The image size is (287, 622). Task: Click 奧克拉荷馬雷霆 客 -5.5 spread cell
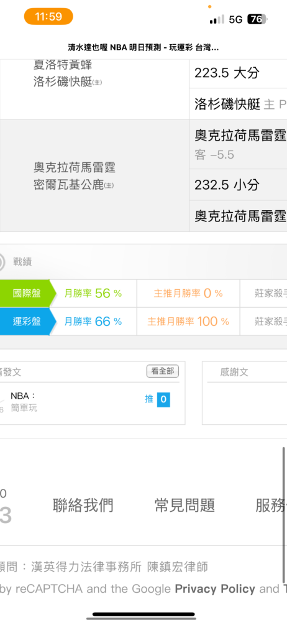(239, 144)
